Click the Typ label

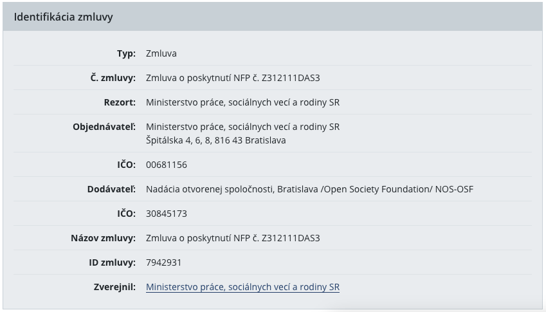pos(127,53)
